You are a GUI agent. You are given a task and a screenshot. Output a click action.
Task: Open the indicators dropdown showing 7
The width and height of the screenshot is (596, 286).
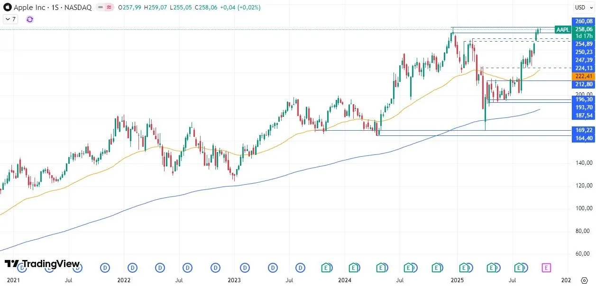(10, 19)
